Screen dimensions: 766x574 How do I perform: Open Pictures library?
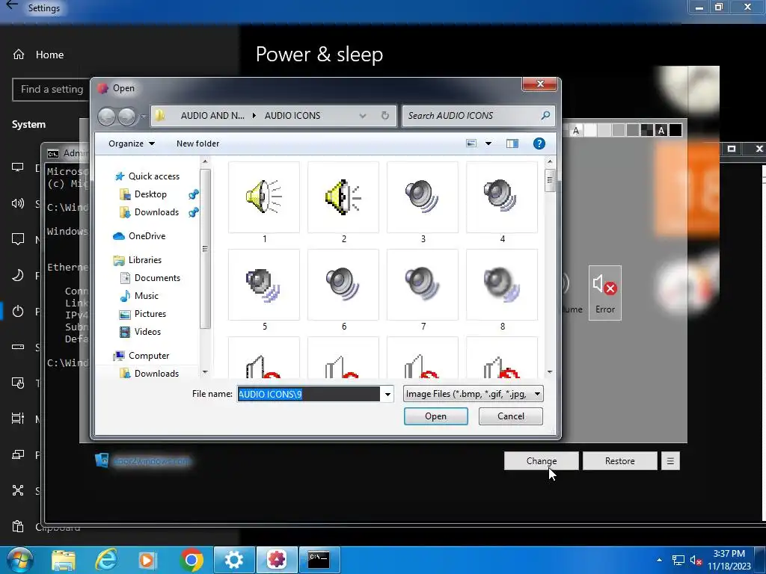pyautogui.click(x=150, y=314)
